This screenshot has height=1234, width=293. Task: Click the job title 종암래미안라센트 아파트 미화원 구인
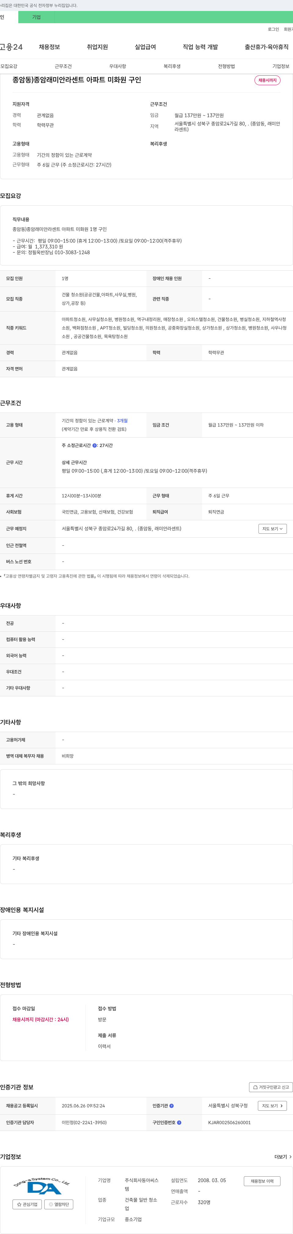click(x=77, y=80)
